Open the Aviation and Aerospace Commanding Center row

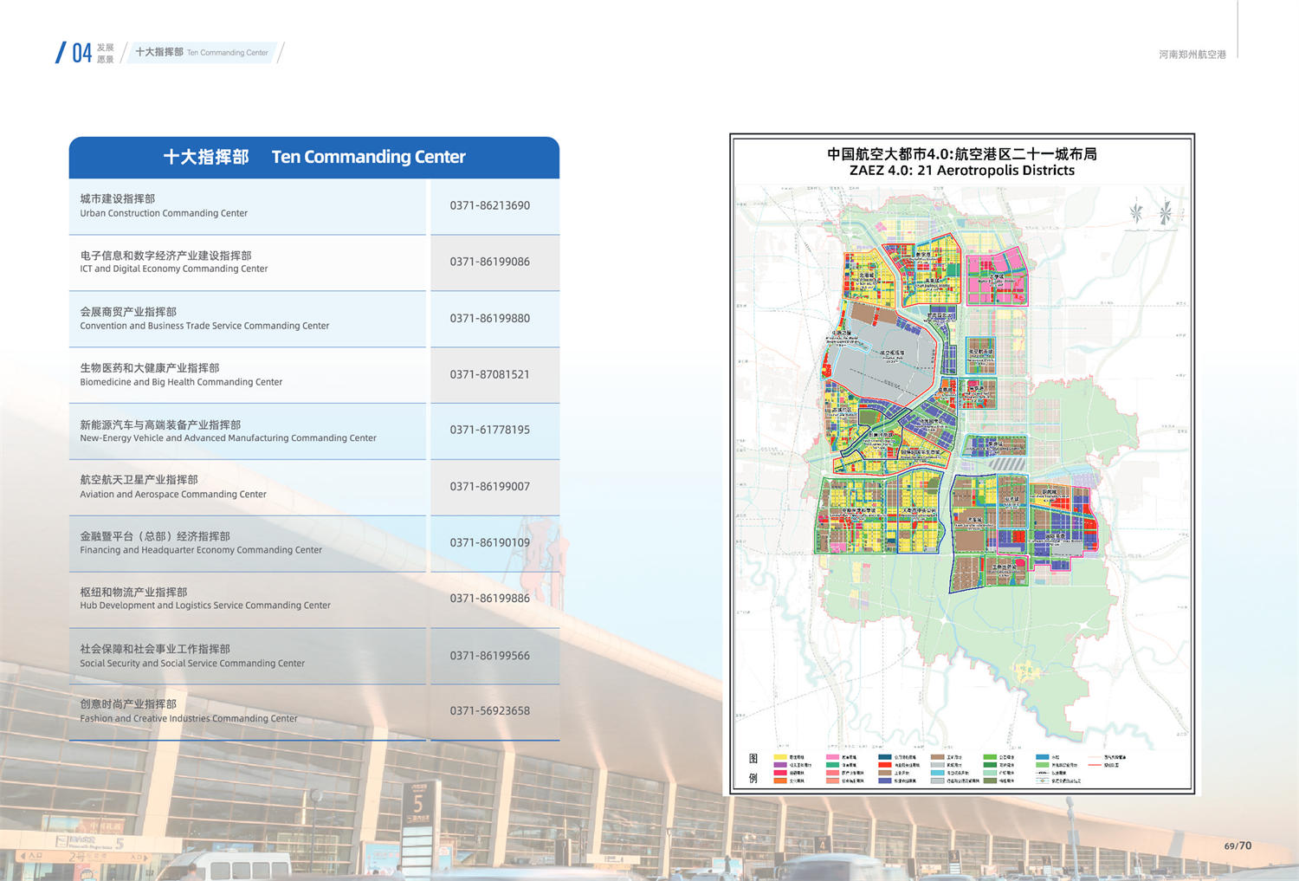[248, 487]
